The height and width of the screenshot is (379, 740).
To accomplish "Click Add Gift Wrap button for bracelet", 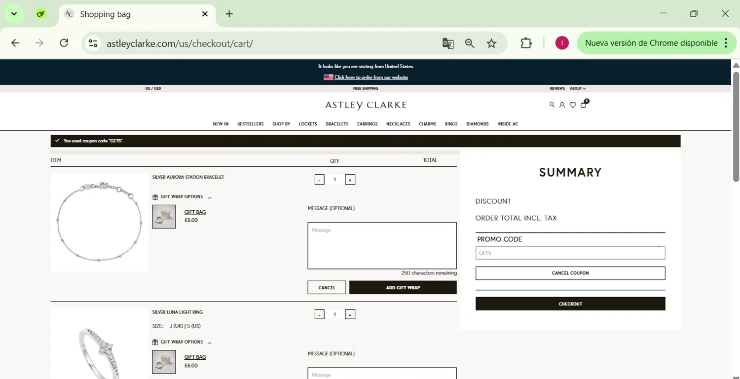I will (403, 288).
